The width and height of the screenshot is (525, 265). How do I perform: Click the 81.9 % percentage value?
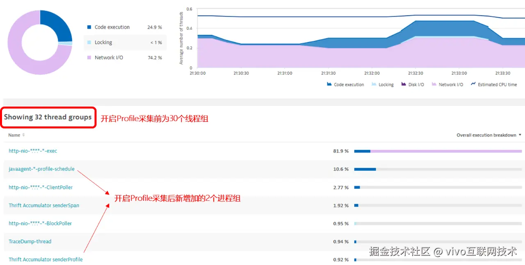tap(341, 151)
